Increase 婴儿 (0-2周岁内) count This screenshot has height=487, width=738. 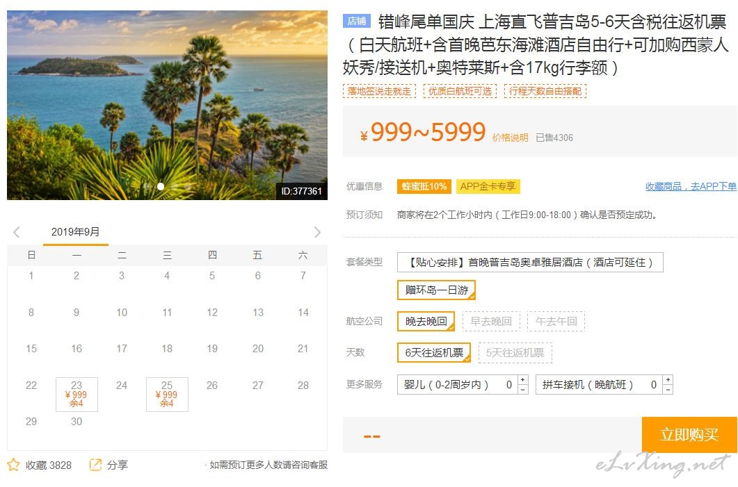[x=523, y=380]
